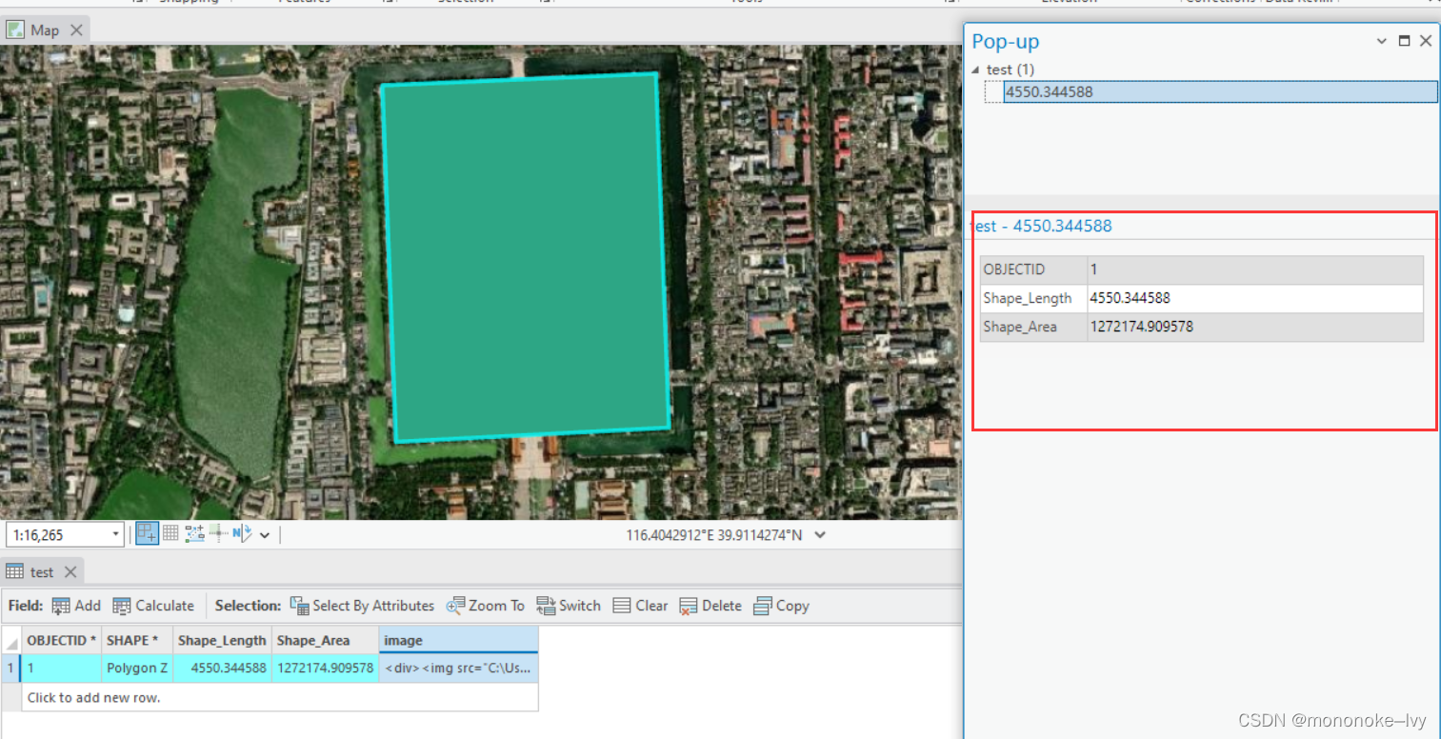Click the green polygon feature on the map
The height and width of the screenshot is (739, 1441).
pos(525,257)
